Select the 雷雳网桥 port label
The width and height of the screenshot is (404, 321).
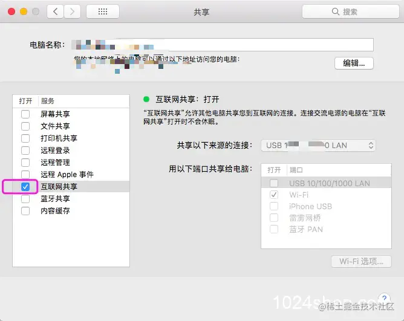tap(305, 218)
